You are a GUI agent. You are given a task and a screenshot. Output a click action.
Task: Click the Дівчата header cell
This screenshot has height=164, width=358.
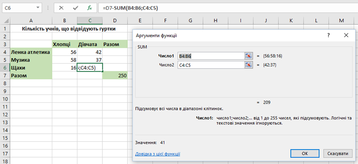[90, 44]
